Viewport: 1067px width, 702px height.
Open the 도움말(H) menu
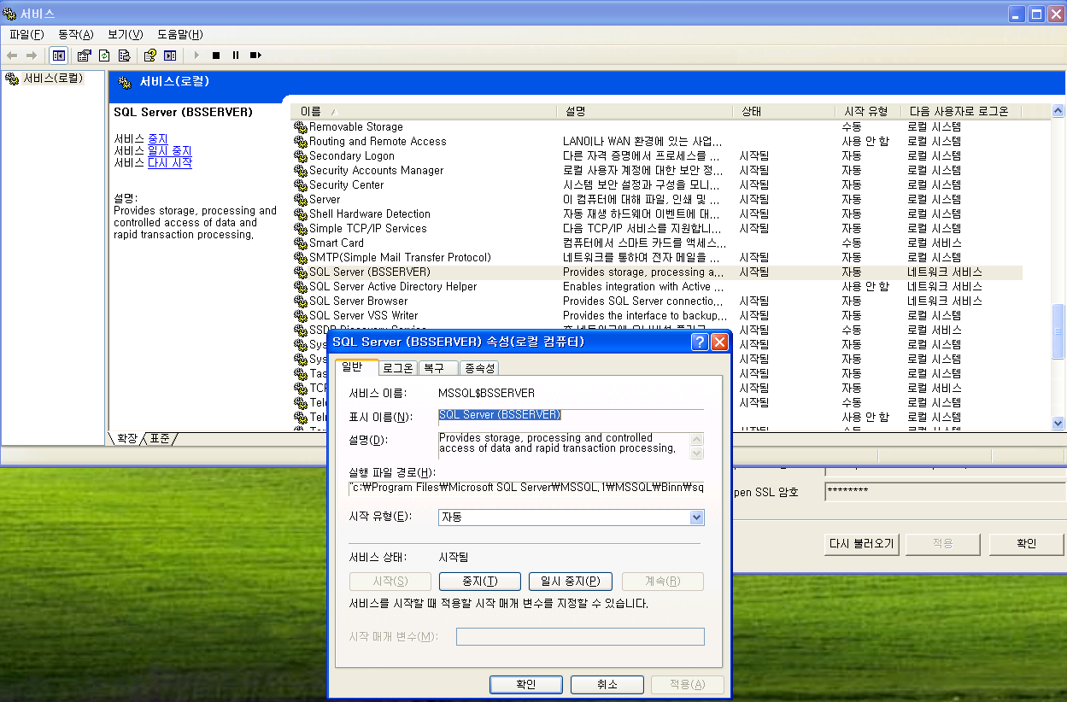click(x=179, y=34)
